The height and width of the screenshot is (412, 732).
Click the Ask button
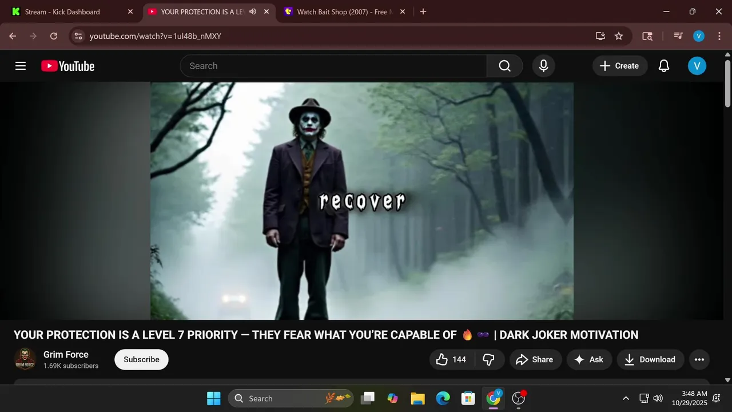[x=589, y=359]
